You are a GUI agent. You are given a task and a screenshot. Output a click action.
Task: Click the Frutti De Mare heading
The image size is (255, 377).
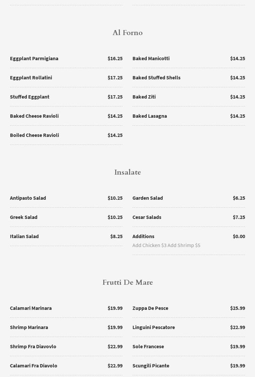[127, 282]
